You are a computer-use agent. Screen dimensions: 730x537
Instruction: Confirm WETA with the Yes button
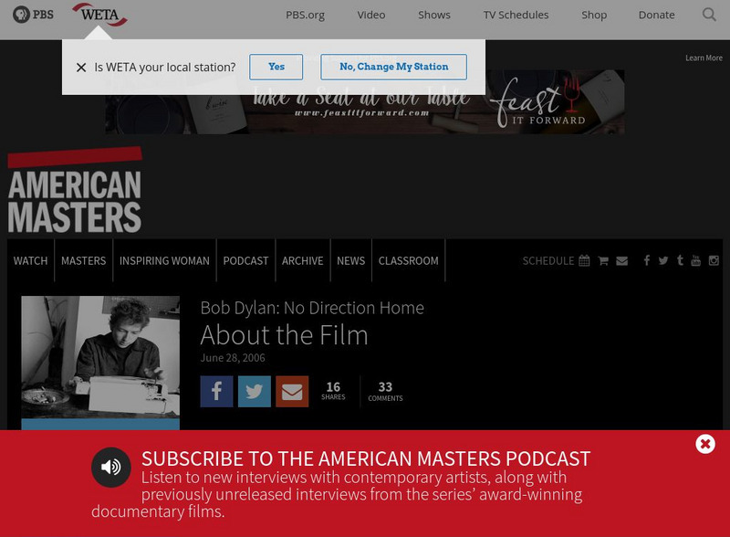point(276,67)
